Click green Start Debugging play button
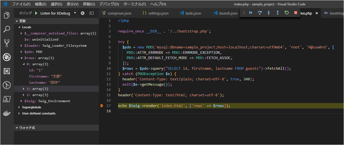344x145 pixels. [x=36, y=13]
